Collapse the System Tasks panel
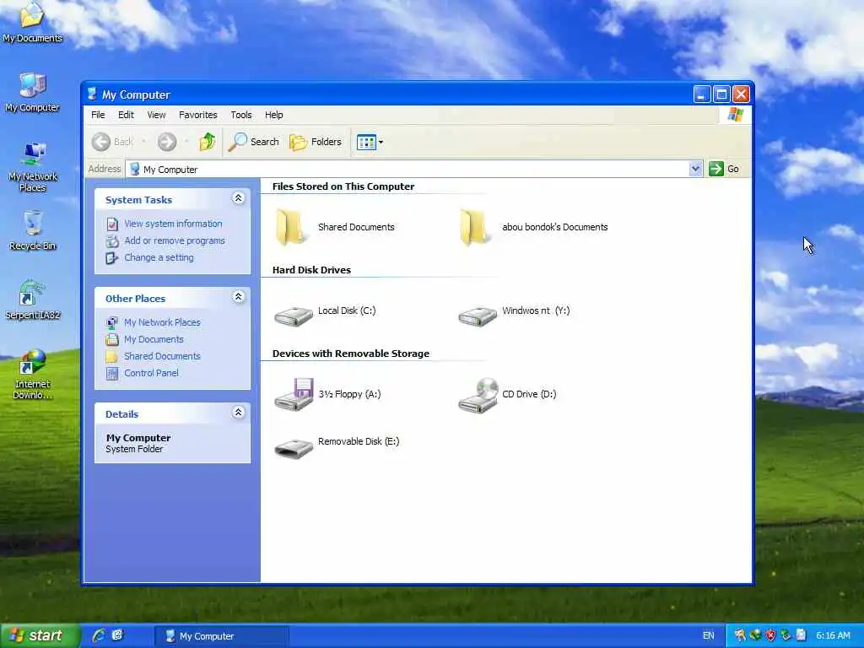This screenshot has width=864, height=648. [x=238, y=198]
